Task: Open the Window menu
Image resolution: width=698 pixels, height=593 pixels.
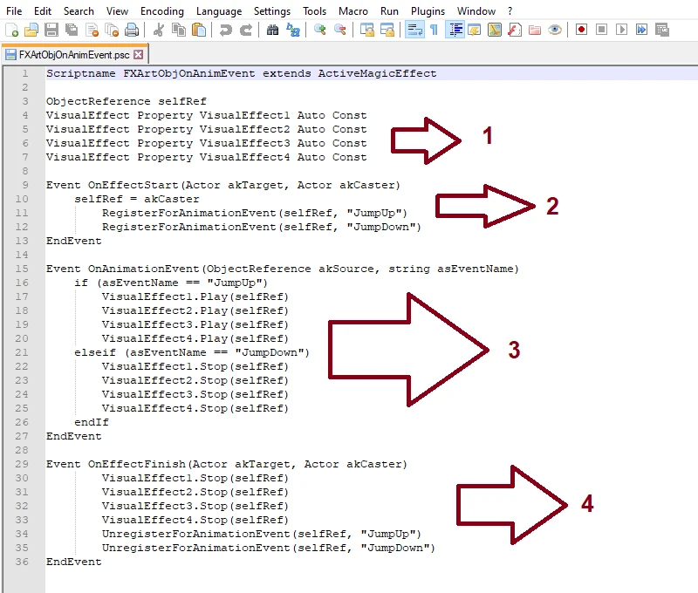Action: 476,11
